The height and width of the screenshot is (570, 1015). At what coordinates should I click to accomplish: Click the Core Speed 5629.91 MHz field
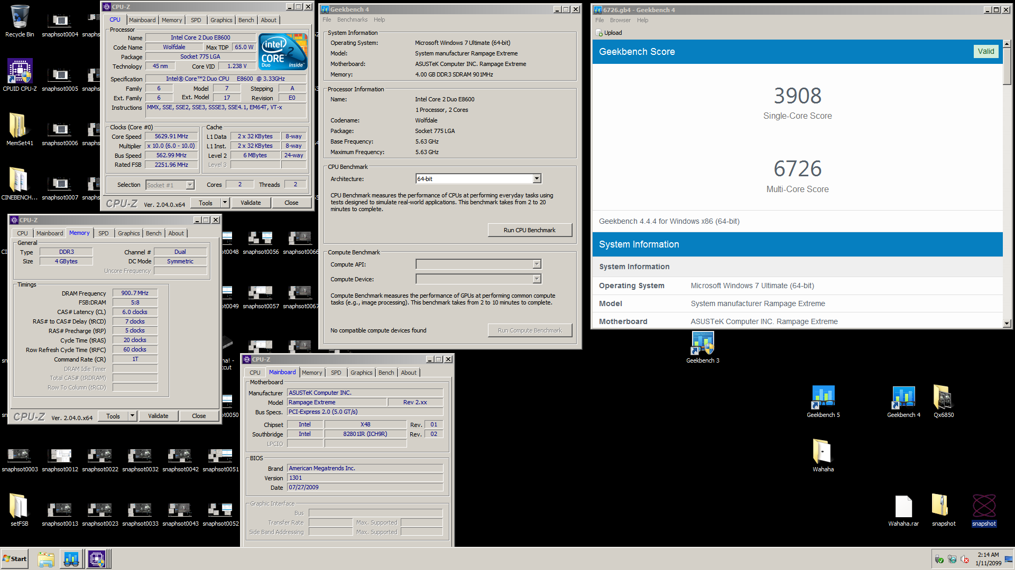[x=171, y=136]
